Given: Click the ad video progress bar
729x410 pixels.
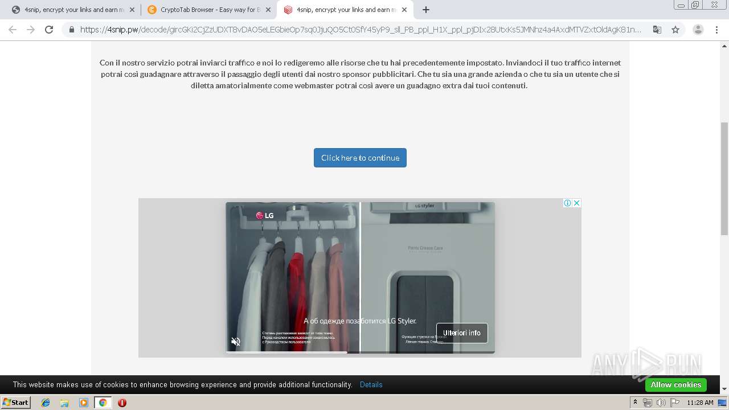Looking at the screenshot, I should pyautogui.click(x=360, y=352).
